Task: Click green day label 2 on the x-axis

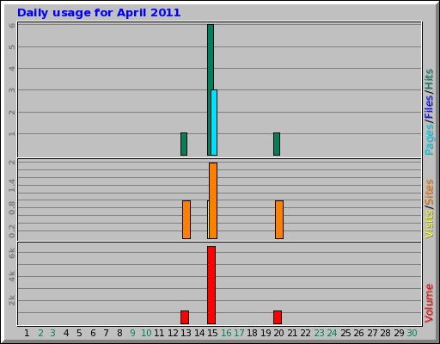Action: 40,333
